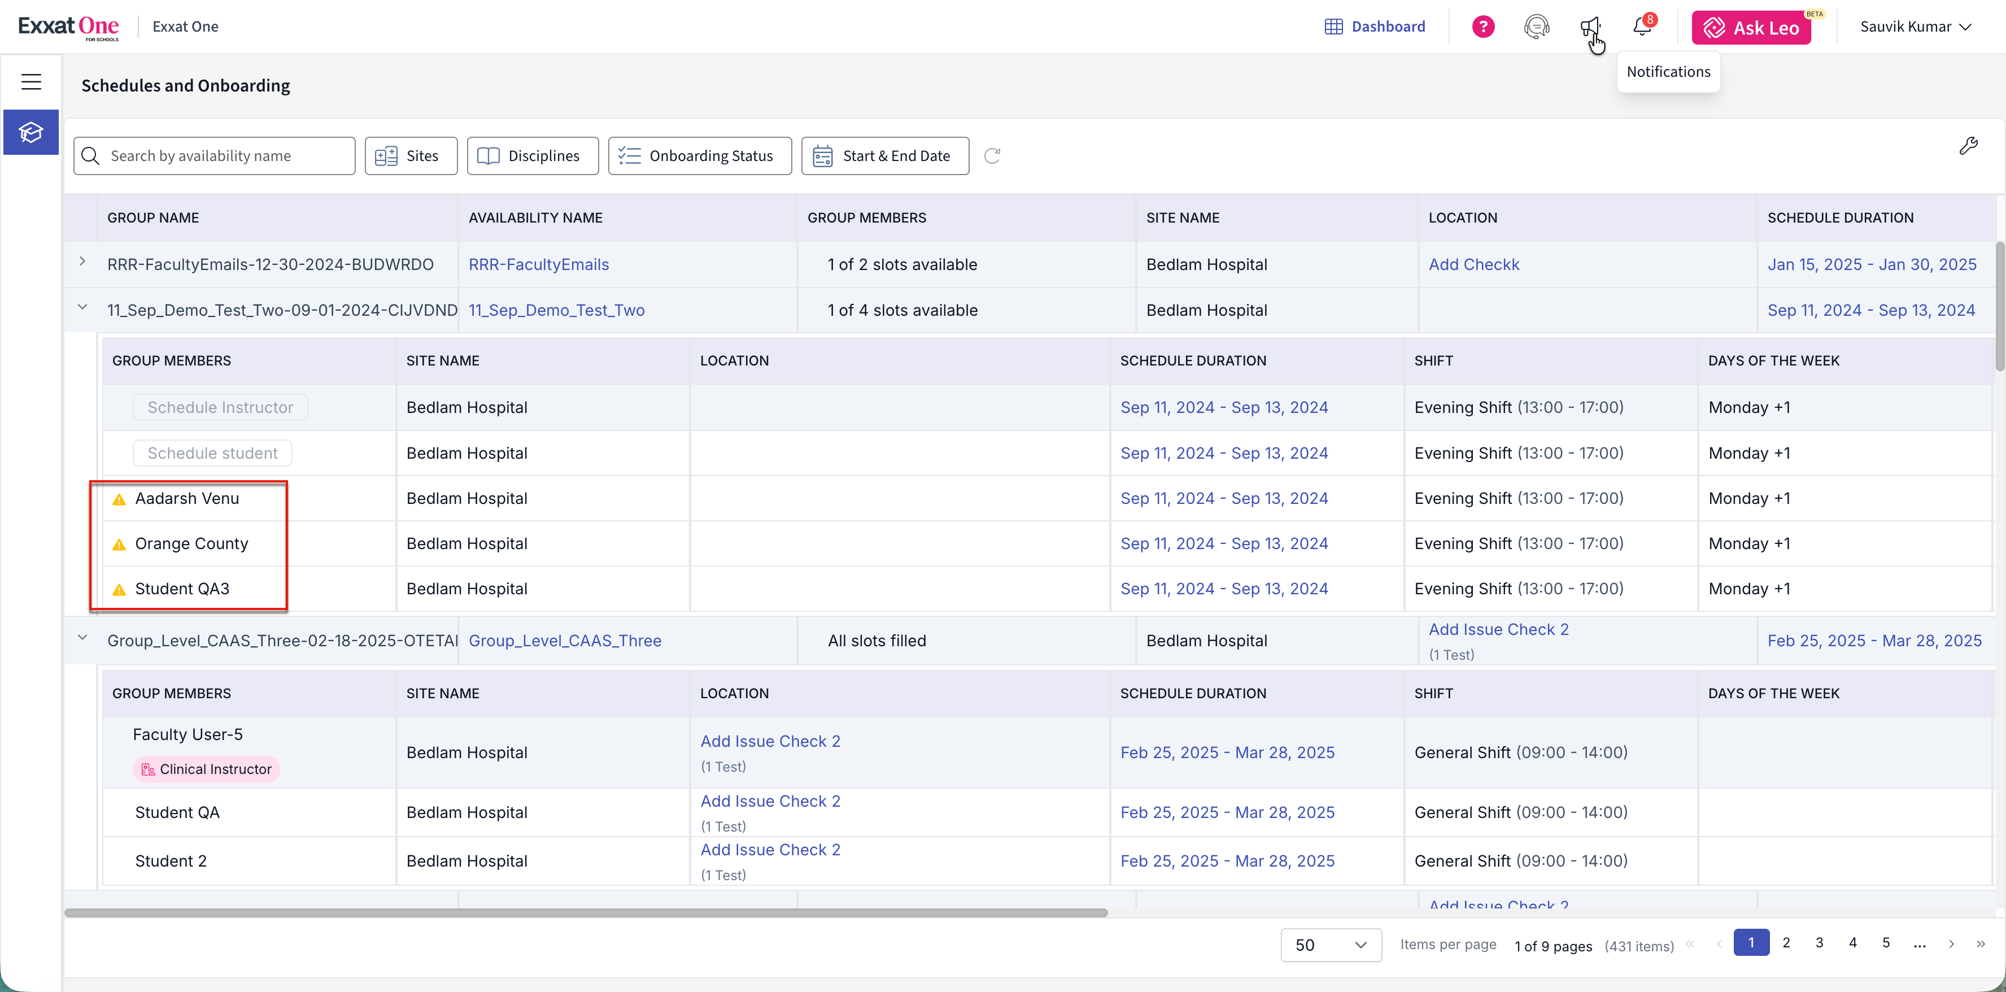Screen dimensions: 2006x992
Task: Go to page 3 of results
Action: [1819, 943]
